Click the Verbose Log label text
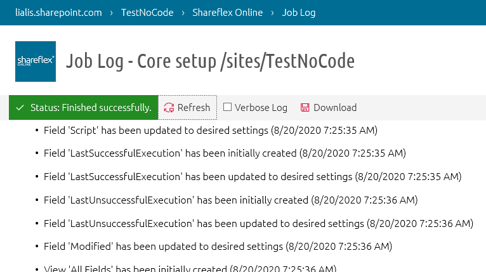The width and height of the screenshot is (486, 272). point(261,108)
